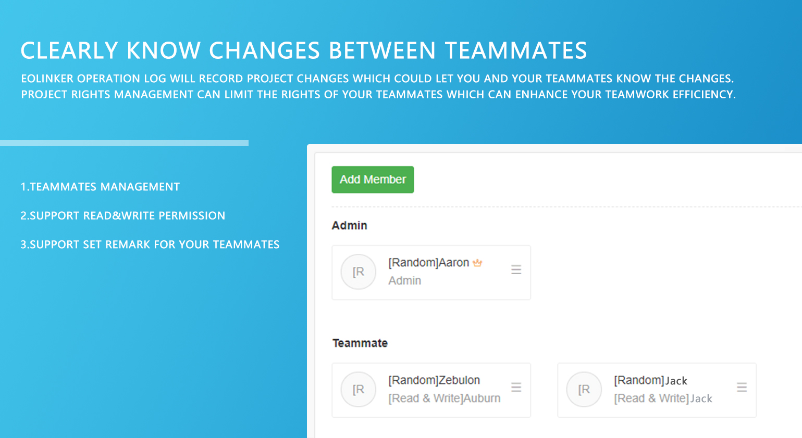Open the options menu on Aaron's card

tap(516, 269)
